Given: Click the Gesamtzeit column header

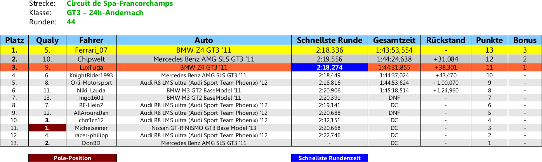Looking at the screenshot, I should (394, 40).
